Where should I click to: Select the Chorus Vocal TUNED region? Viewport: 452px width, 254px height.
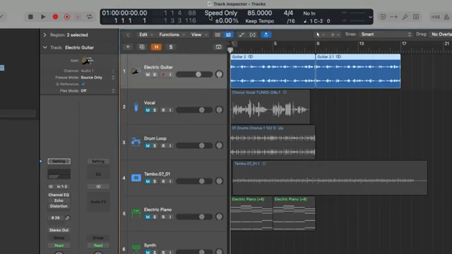tap(270, 107)
